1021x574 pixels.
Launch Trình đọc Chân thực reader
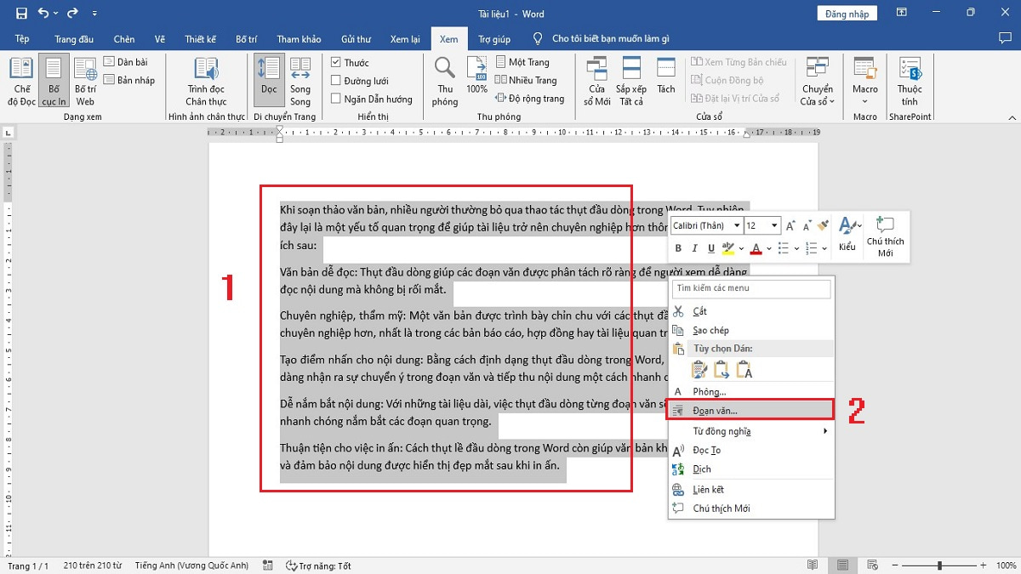[206, 82]
